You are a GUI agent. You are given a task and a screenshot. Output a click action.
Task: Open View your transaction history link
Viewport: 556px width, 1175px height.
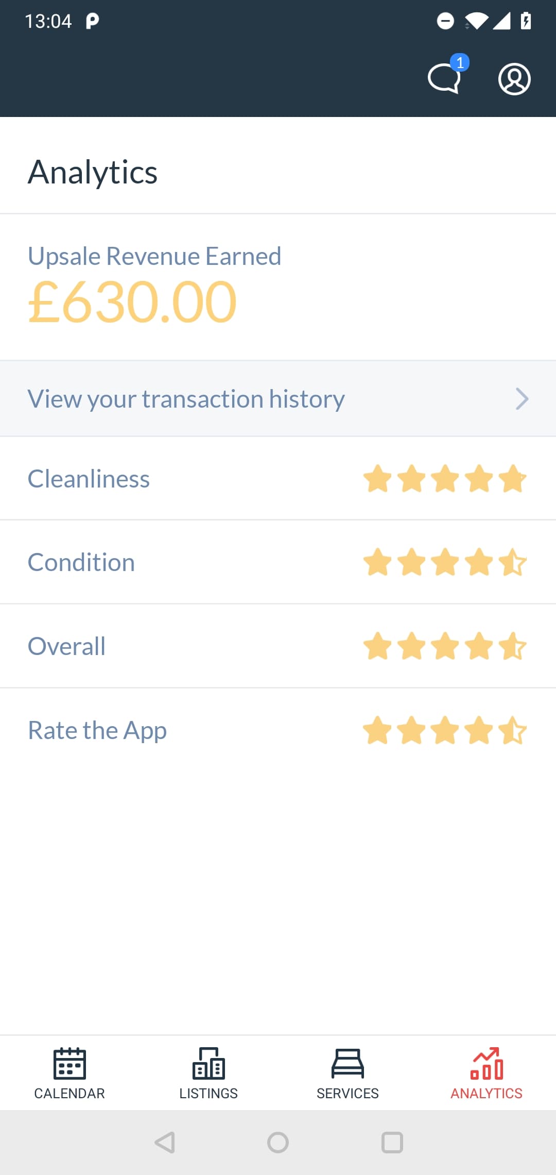coord(186,399)
